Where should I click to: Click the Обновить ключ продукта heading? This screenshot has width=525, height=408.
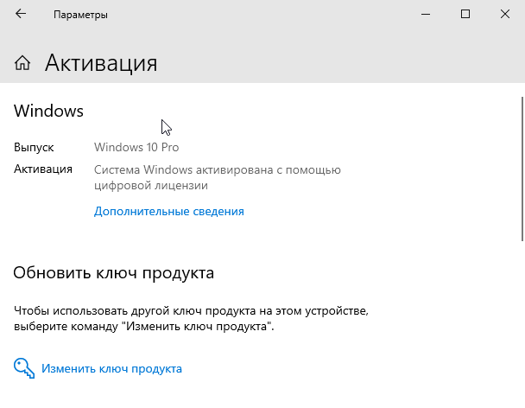[x=113, y=273]
